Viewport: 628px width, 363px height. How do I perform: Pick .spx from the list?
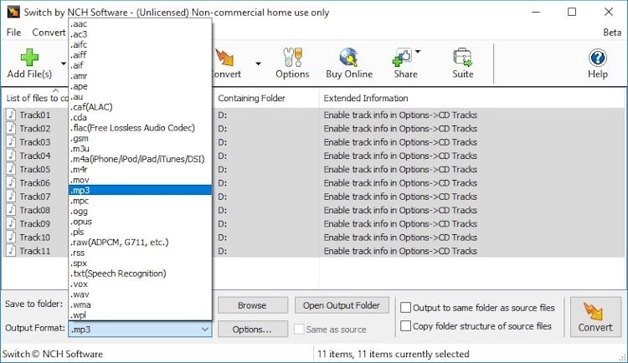(140, 263)
